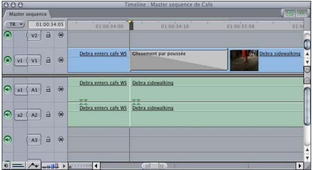312x170 pixels.
Task: Toggle Auto Select on V2 track
Action: coord(61,35)
